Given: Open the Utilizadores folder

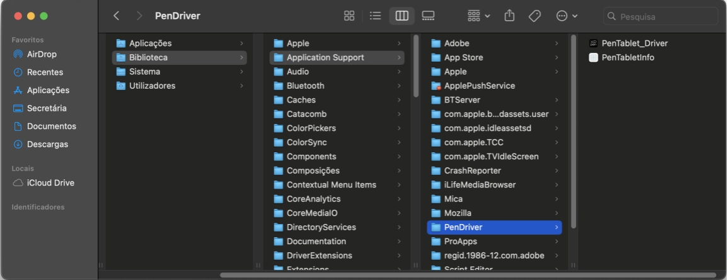Looking at the screenshot, I should 152,86.
